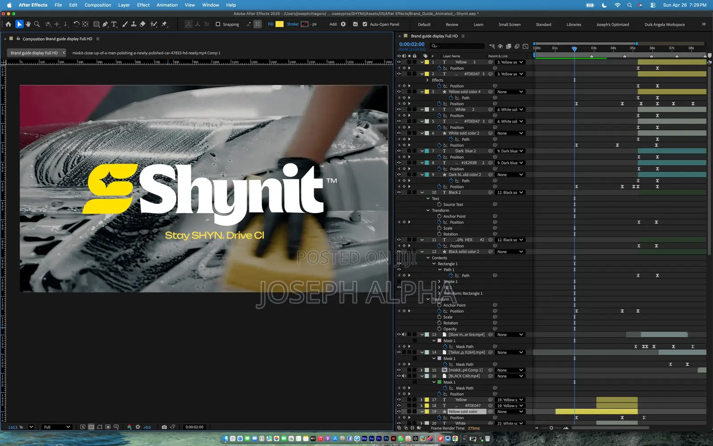The width and height of the screenshot is (713, 446).
Task: Expand layer 17 Yellow
Action: click(x=422, y=400)
